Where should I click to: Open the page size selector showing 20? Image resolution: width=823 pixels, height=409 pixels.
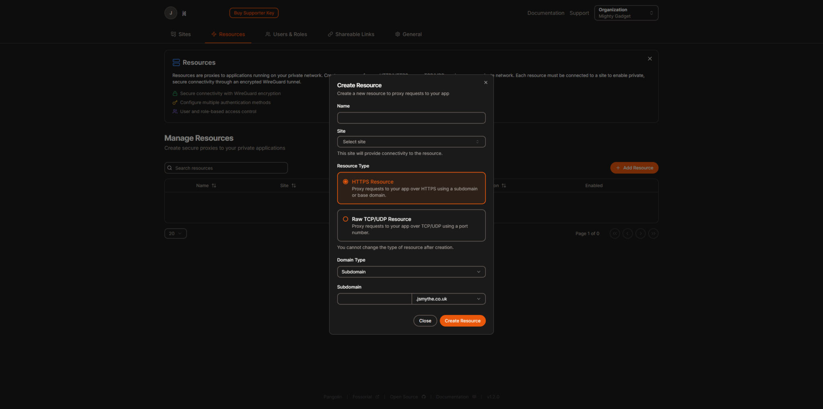[x=175, y=233]
